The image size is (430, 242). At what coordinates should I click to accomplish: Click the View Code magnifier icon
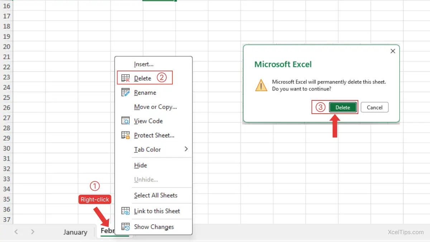[x=125, y=121]
